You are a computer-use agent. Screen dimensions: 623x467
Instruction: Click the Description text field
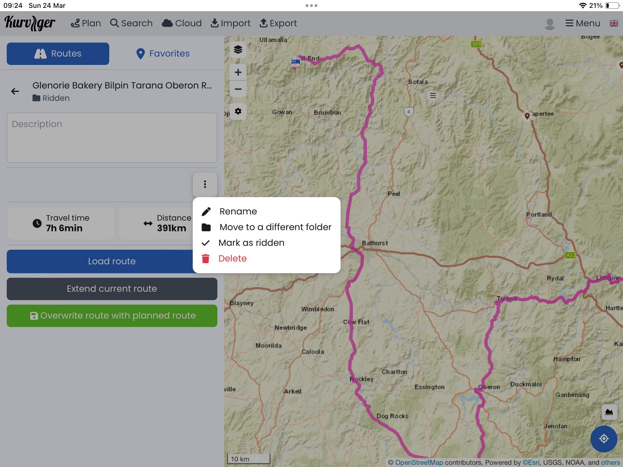(x=112, y=138)
